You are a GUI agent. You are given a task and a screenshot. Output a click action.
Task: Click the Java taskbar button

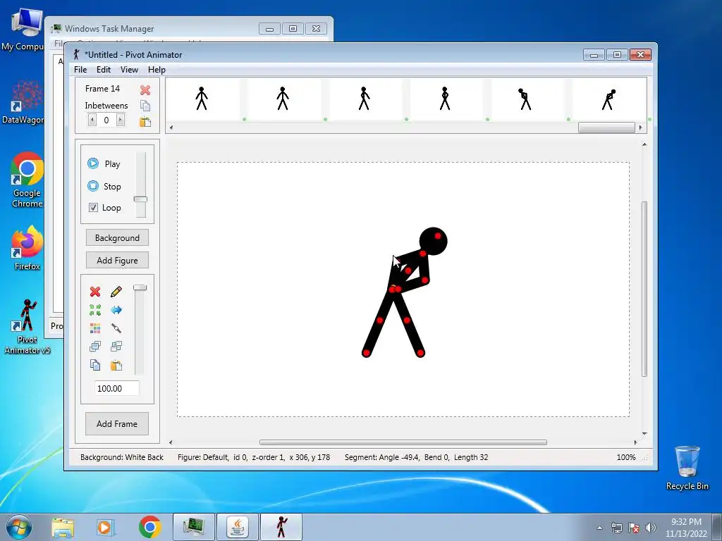(237, 527)
